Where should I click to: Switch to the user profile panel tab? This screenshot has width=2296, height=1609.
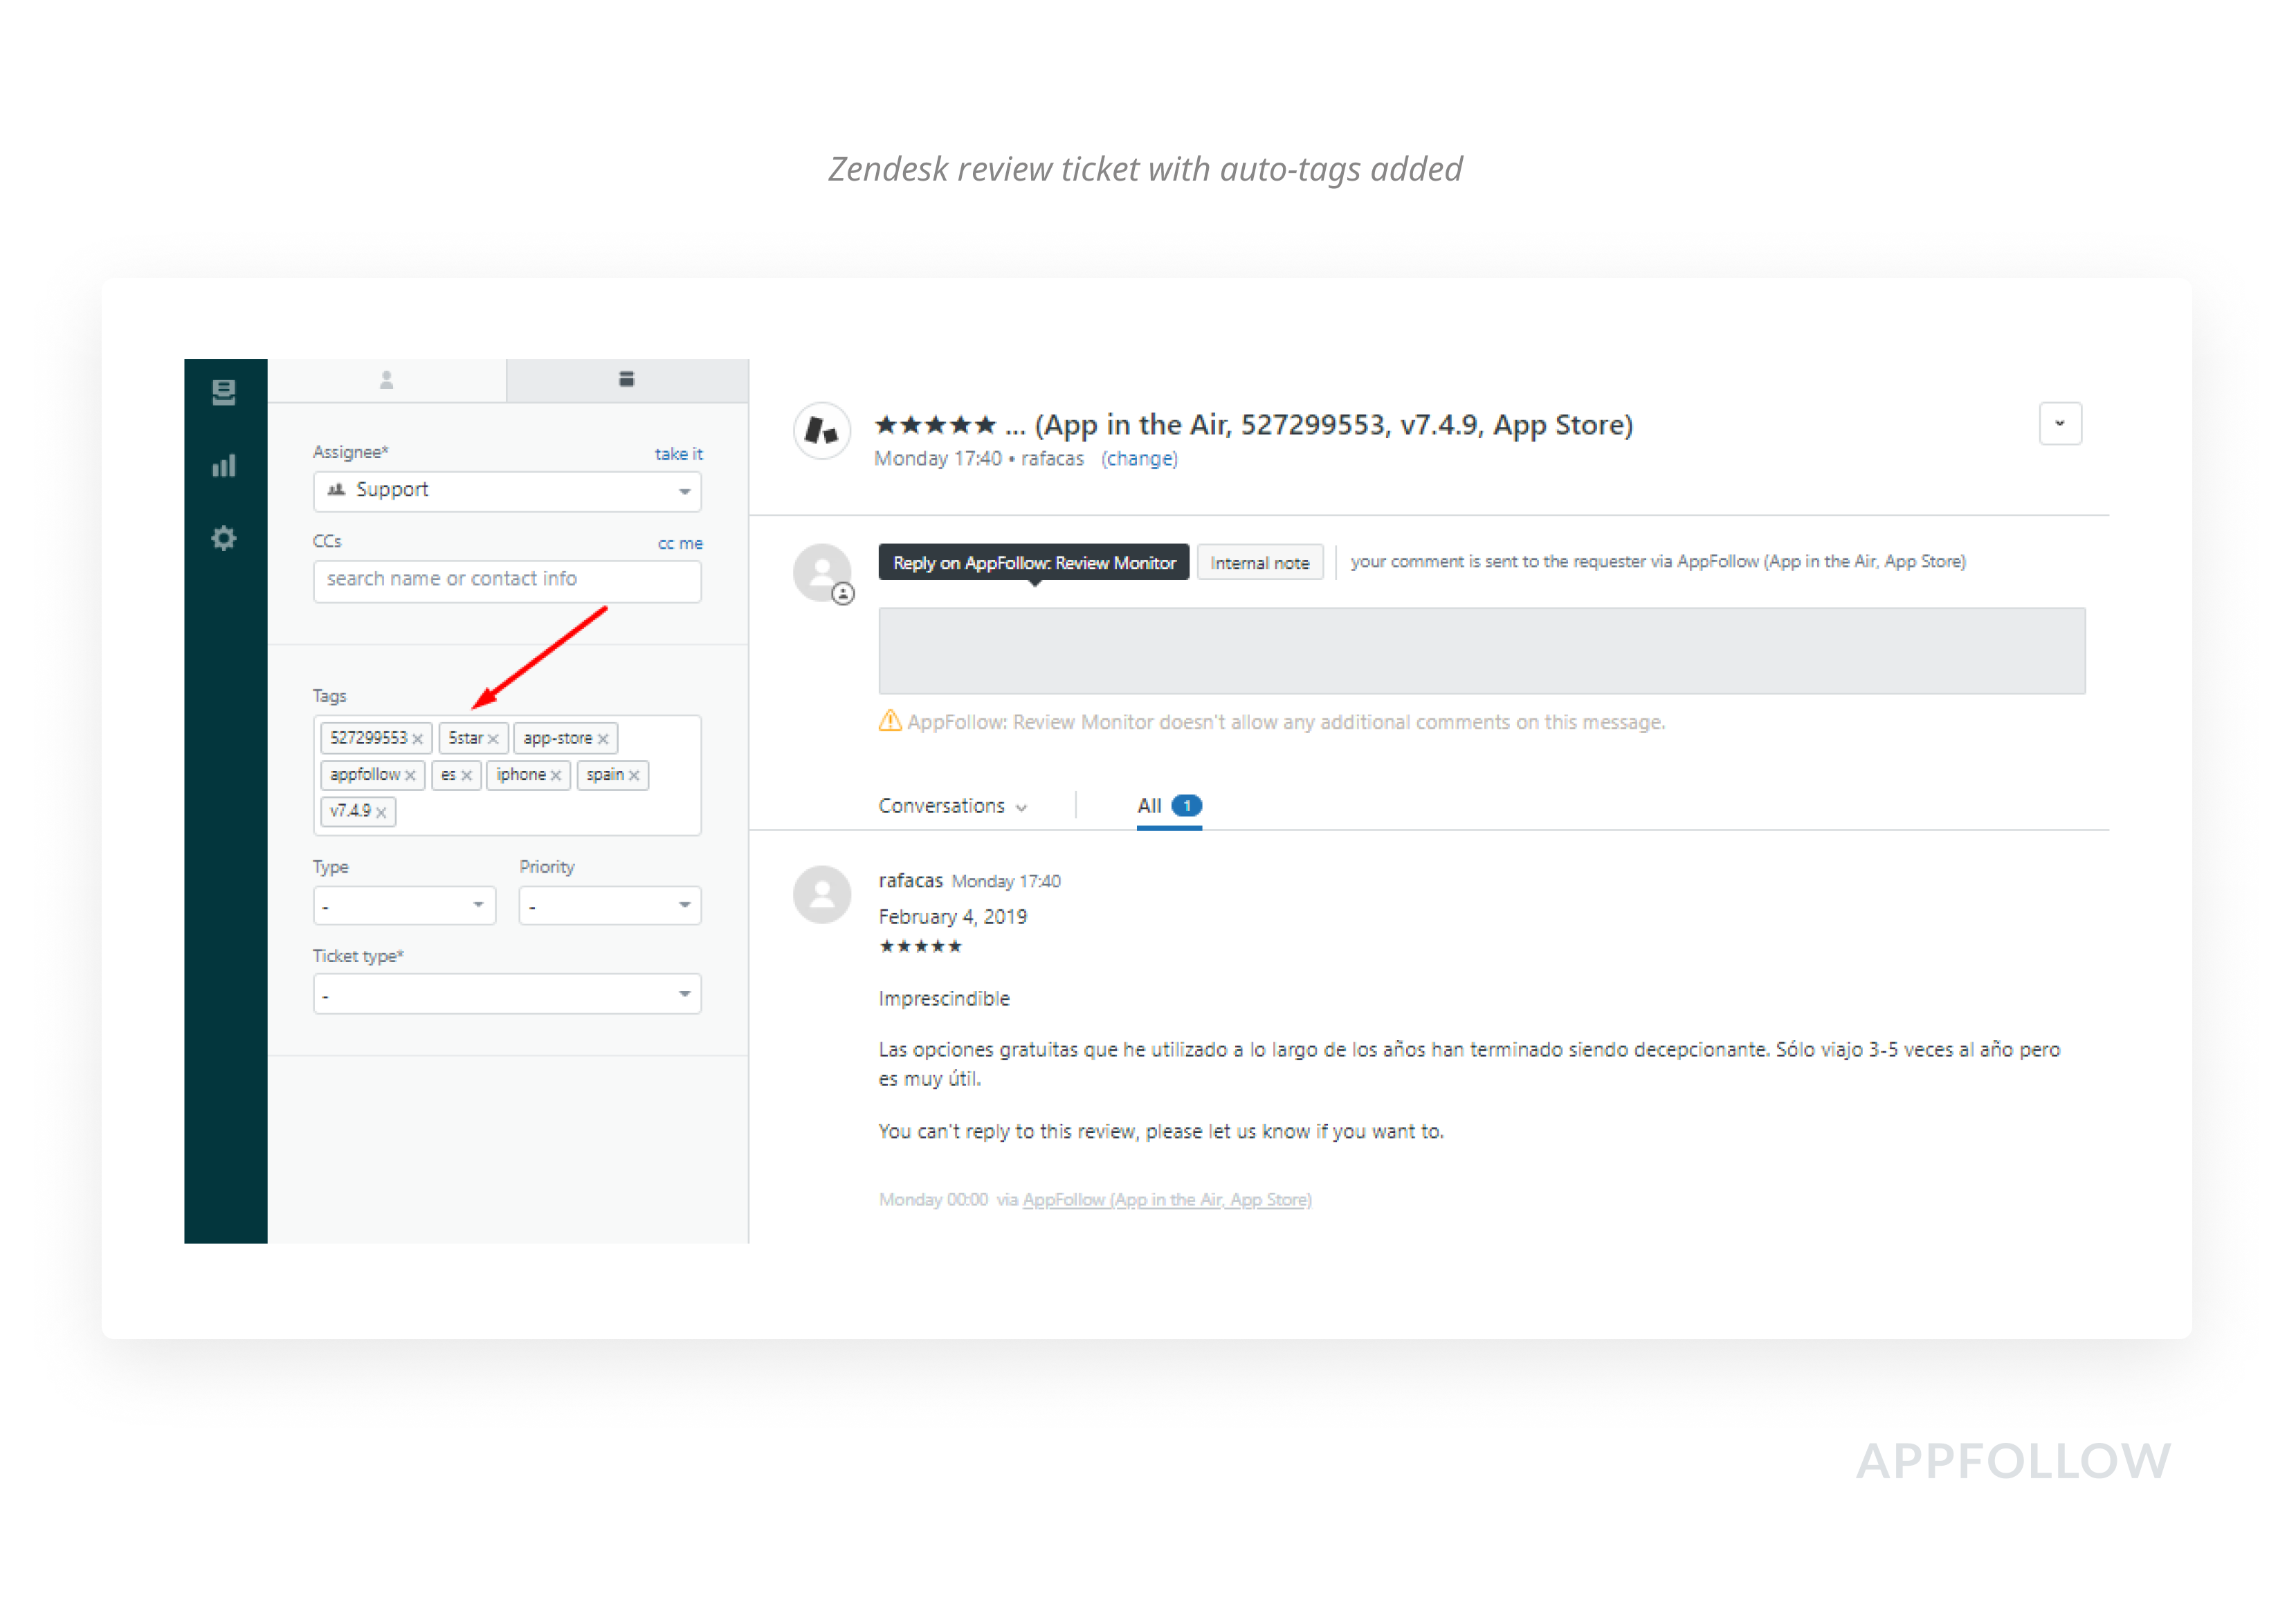(x=387, y=380)
